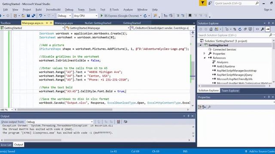Click the Output panel horizontal scrollbar thumb
This screenshot has width=275, height=154.
pos(33,140)
